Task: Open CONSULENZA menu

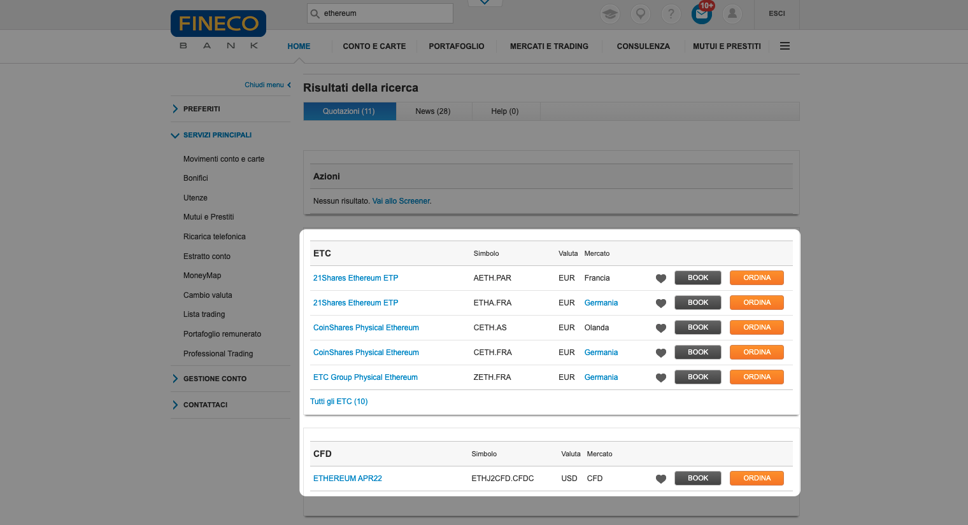Action: pyautogui.click(x=643, y=46)
